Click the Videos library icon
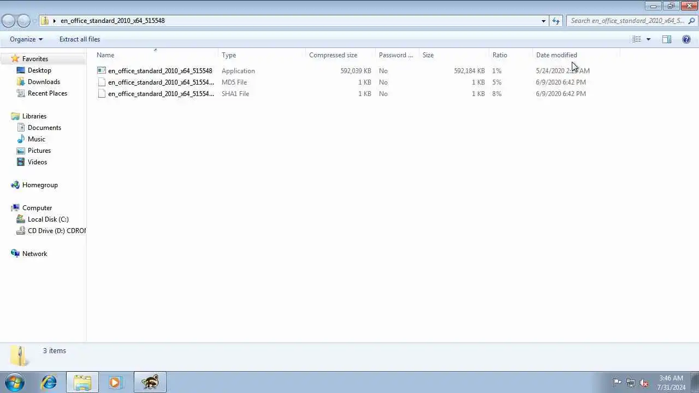 pos(21,162)
